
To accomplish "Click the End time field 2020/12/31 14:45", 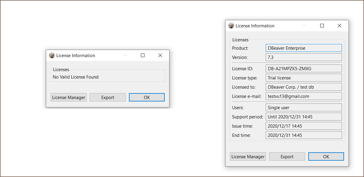I will coord(304,135).
